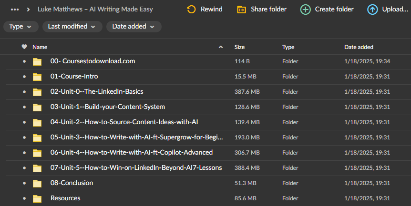Click the 85.6 MB size cell
The width and height of the screenshot is (411, 206).
click(246, 198)
